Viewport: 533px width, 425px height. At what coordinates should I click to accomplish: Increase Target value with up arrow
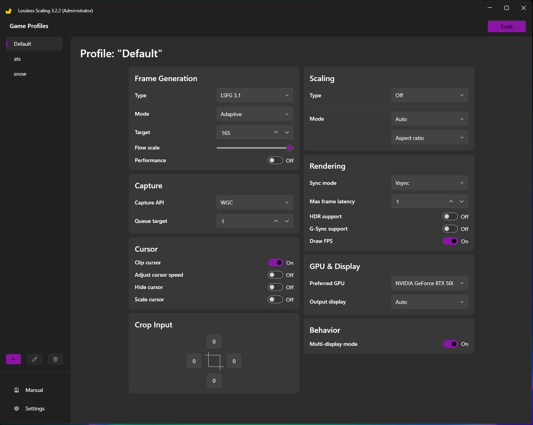(276, 132)
